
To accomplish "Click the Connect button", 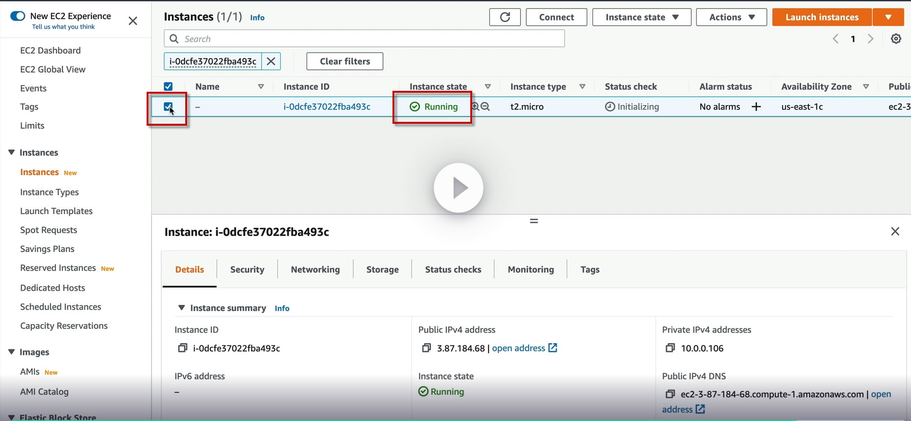I will 556,17.
